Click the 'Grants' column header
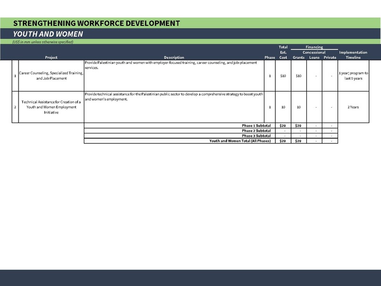The height and width of the screenshot is (286, 381). 299,58
